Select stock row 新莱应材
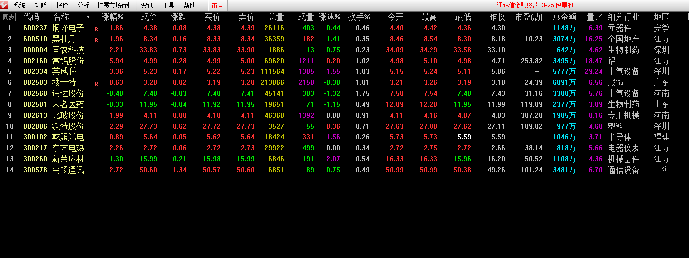The width and height of the screenshot is (689, 258). [344, 159]
